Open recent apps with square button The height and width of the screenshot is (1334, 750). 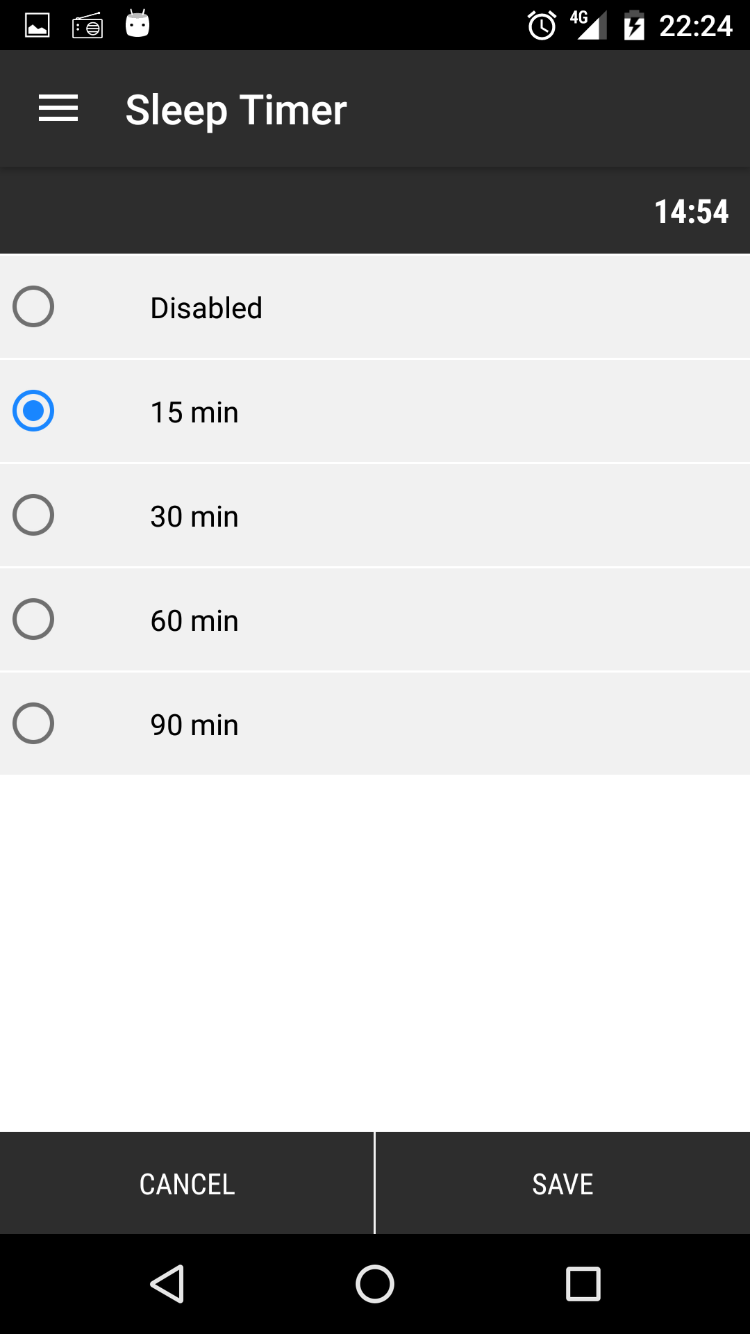point(583,1283)
